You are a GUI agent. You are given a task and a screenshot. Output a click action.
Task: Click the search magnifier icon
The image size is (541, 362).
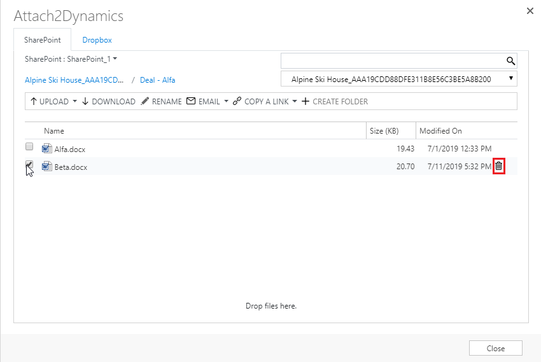coord(510,61)
